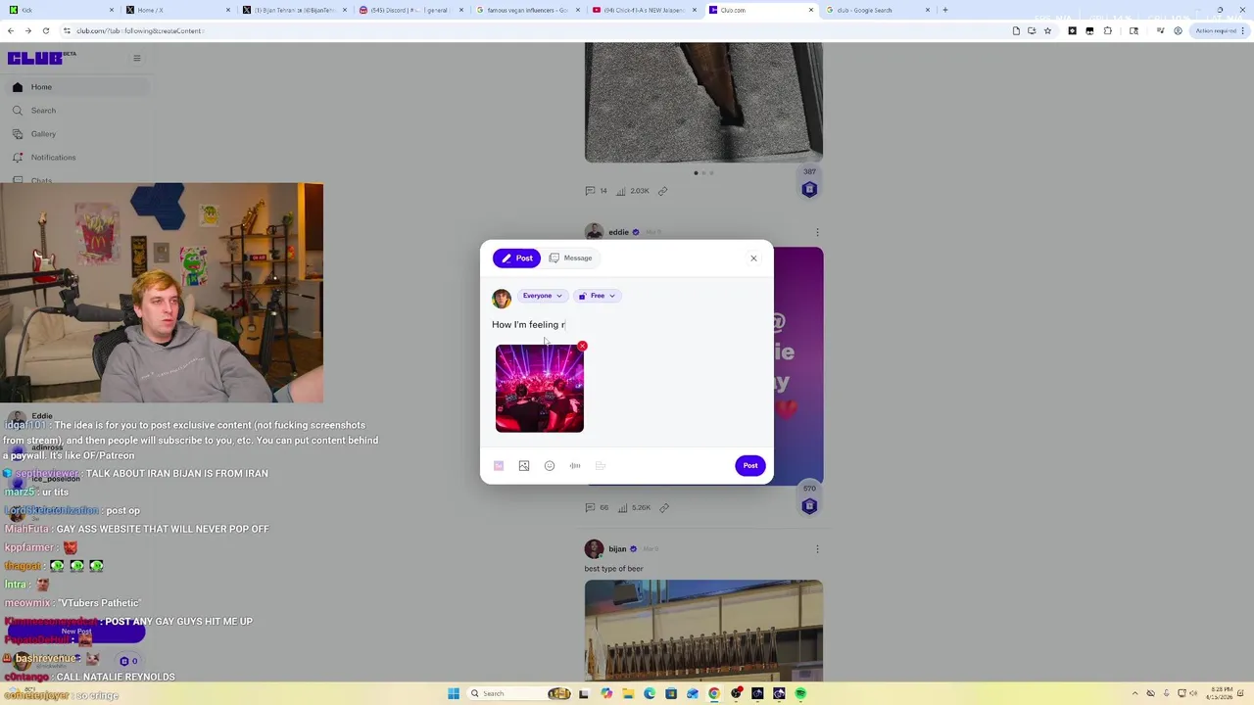Click the poll icon in composer toolbar

click(601, 466)
